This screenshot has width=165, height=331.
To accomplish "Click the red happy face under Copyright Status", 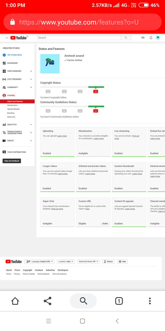I will click(x=96, y=91).
